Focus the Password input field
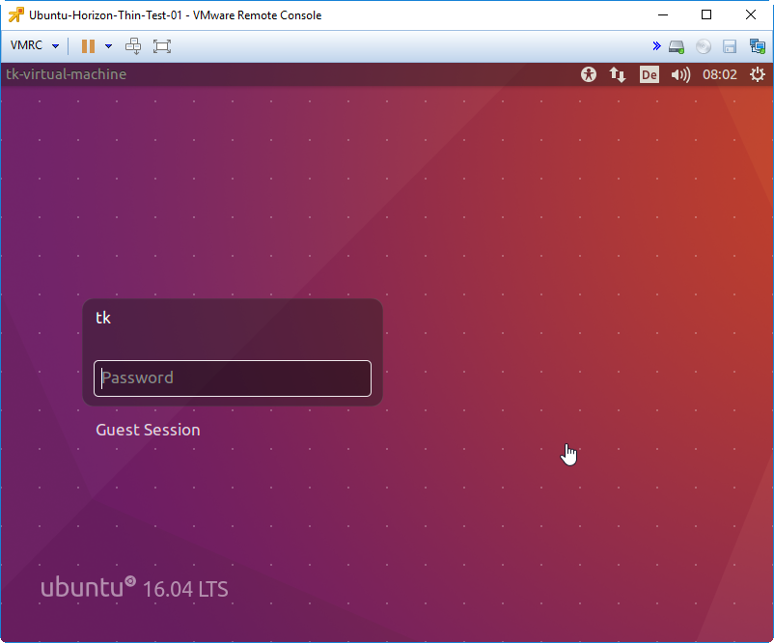 pos(233,378)
